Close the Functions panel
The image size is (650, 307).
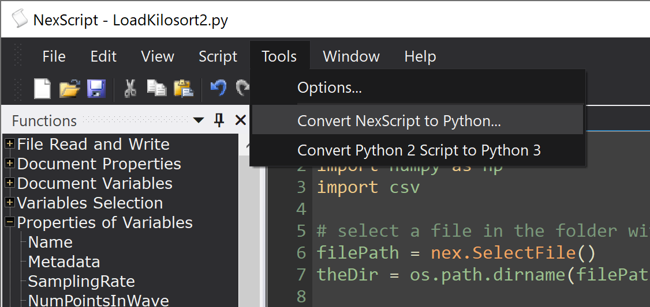tap(241, 121)
